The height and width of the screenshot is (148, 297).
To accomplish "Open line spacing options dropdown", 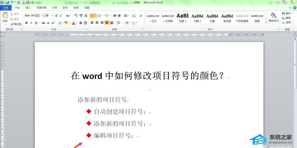I will (119, 23).
